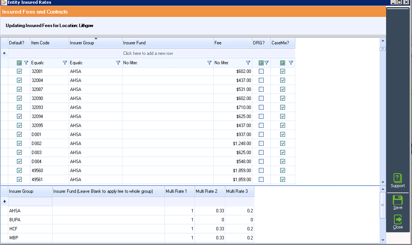Image resolution: width=412 pixels, height=245 pixels.
Task: Uncheck Default? for item D001
Action: [x=19, y=134]
